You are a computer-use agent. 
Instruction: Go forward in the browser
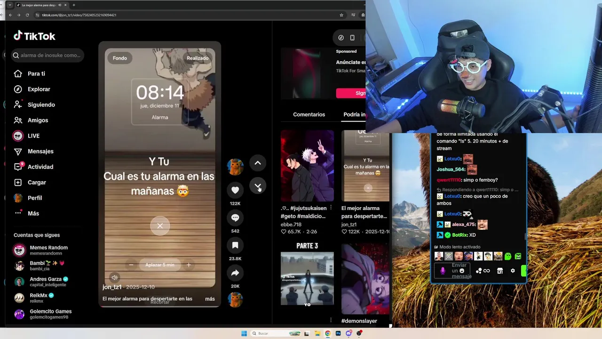tap(19, 15)
